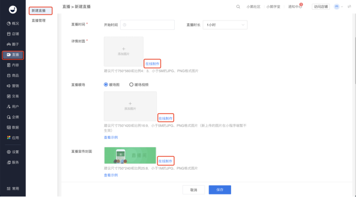Open 交易 transactions section in sidebar
356x197 pixels.
pos(13,96)
